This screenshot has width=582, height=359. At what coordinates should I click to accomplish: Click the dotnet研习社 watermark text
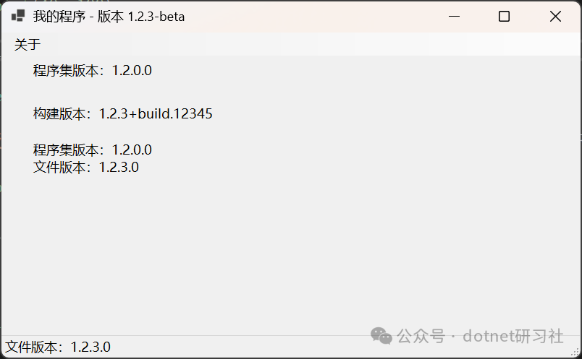(513, 336)
